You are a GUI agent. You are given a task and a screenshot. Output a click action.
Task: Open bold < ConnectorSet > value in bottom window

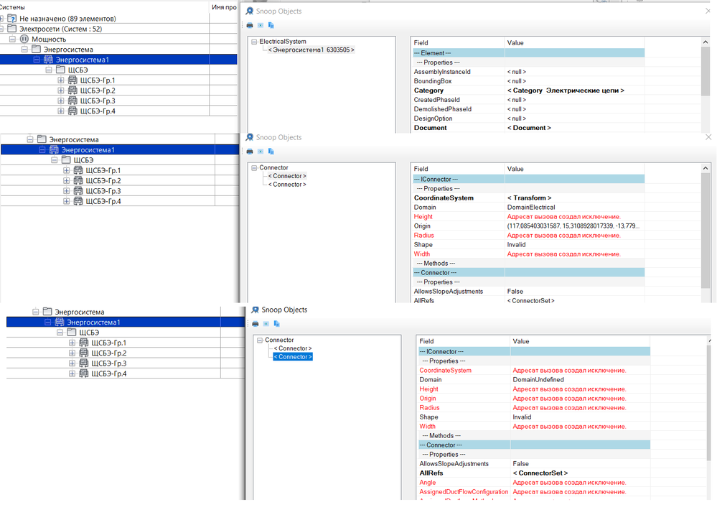540,473
